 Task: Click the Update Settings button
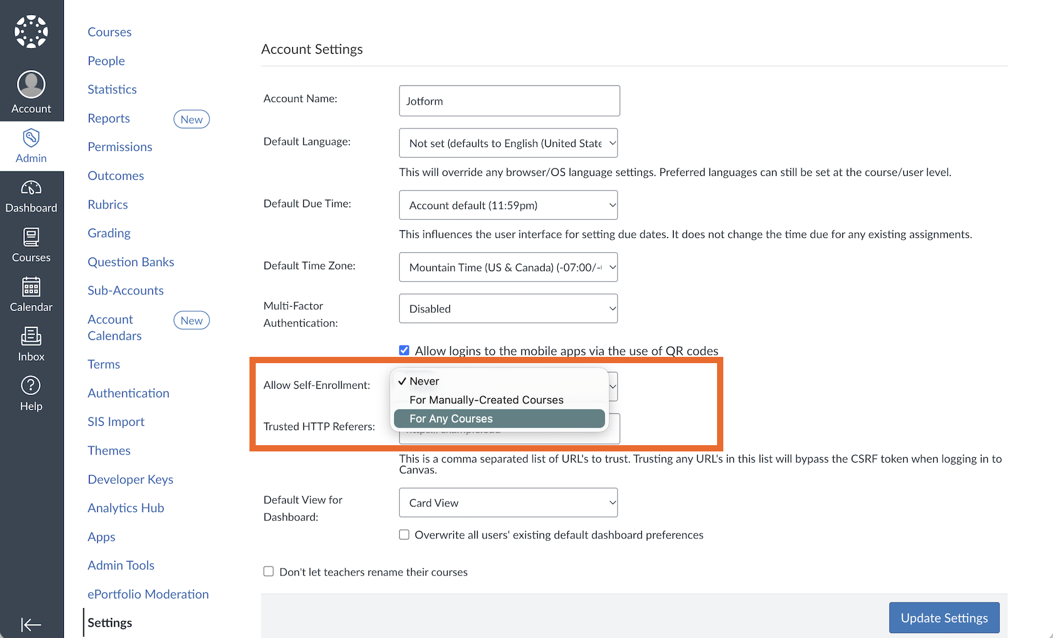(944, 618)
